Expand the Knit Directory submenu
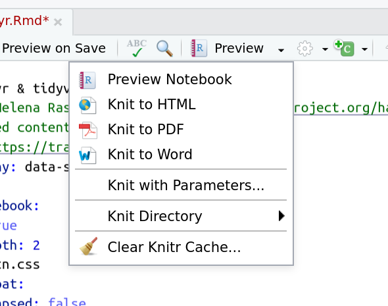Screen dimensions: 388x306 (181, 216)
